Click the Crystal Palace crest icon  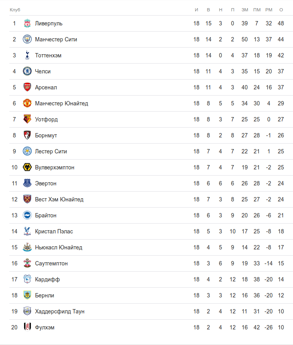[27, 231]
